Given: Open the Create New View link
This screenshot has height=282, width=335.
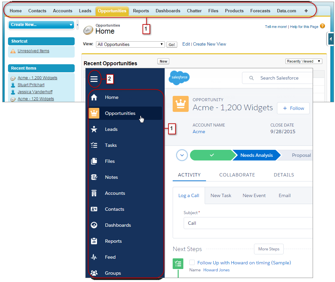Looking at the screenshot, I should (209, 44).
